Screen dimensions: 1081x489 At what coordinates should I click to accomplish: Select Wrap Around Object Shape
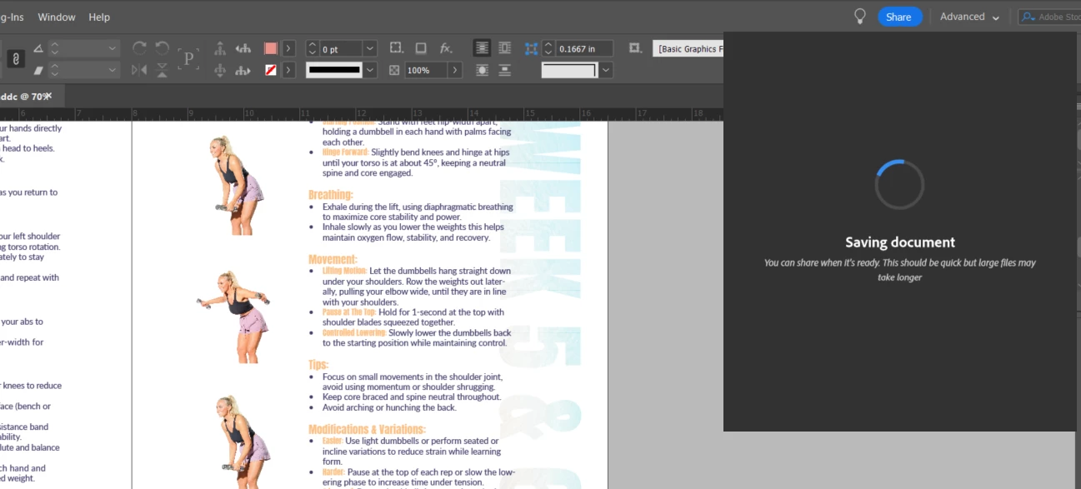[482, 70]
